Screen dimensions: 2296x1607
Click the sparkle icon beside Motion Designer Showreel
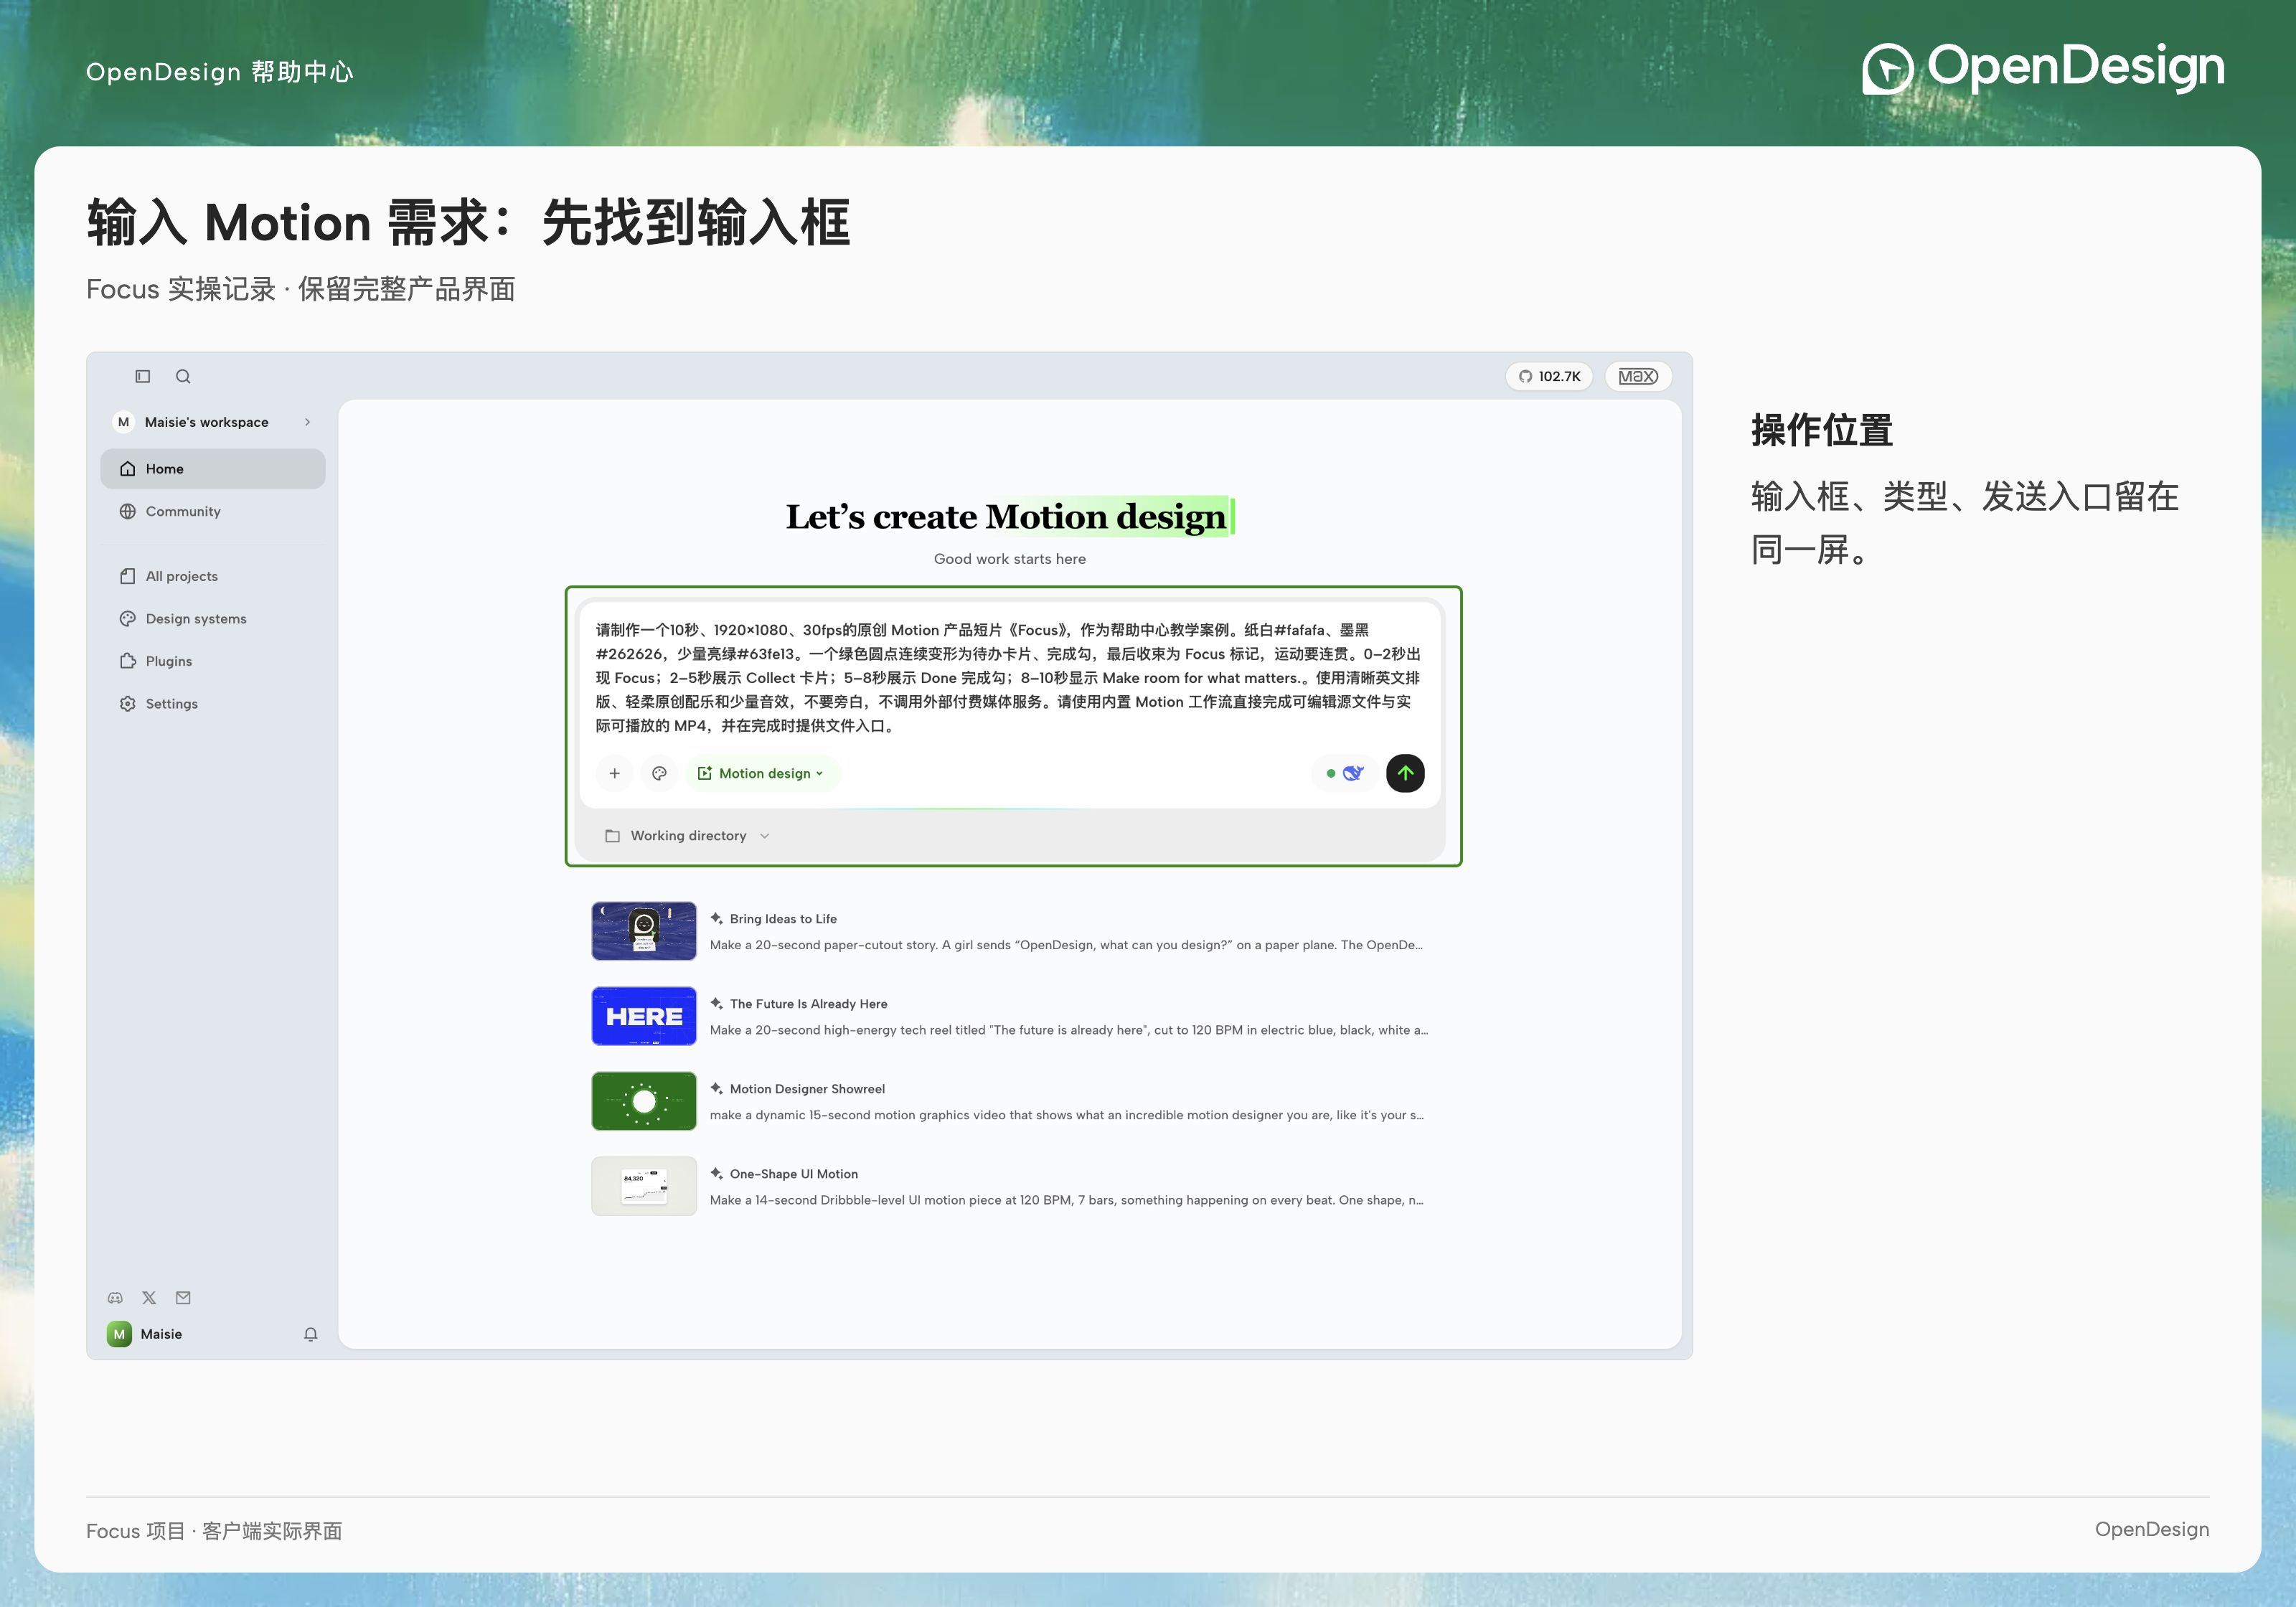point(717,1088)
